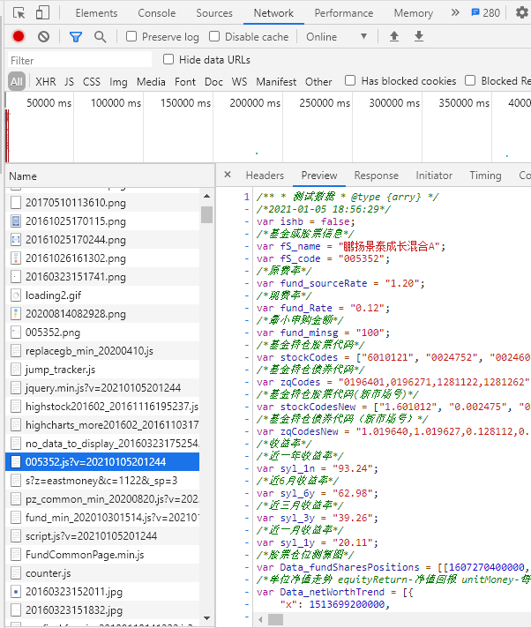Toggle the filter funnel icon
Screen dimensions: 531x628
[x=75, y=37]
